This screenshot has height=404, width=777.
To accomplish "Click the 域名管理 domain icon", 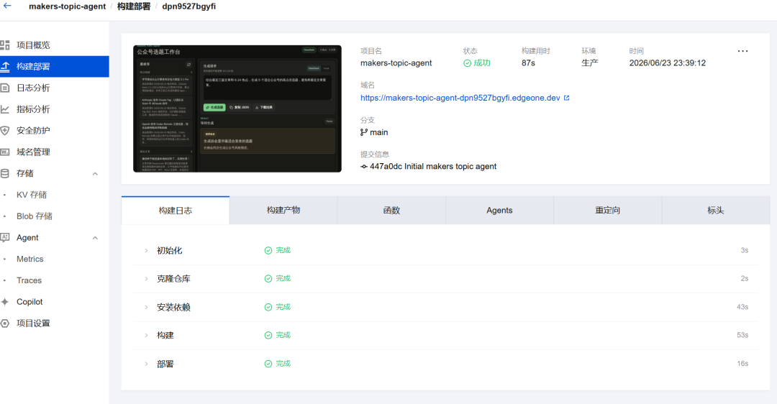I will [5, 152].
